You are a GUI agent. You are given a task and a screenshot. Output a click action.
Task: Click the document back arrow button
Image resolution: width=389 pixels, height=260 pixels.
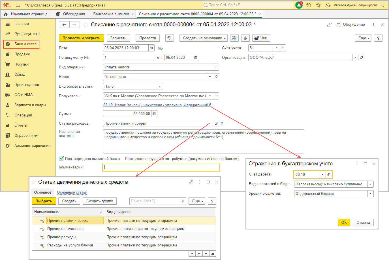64,25
